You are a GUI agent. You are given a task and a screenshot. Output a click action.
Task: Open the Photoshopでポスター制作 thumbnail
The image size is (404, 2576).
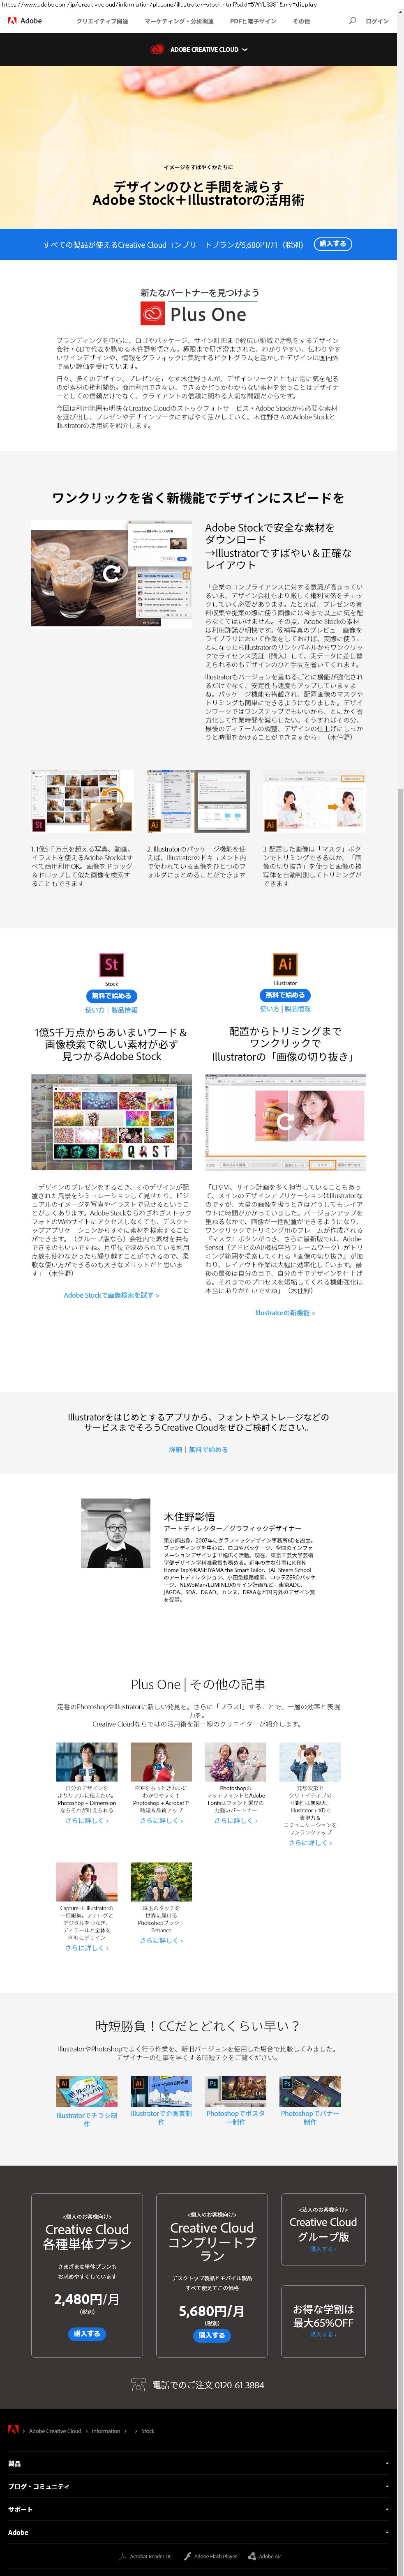coord(235,2090)
